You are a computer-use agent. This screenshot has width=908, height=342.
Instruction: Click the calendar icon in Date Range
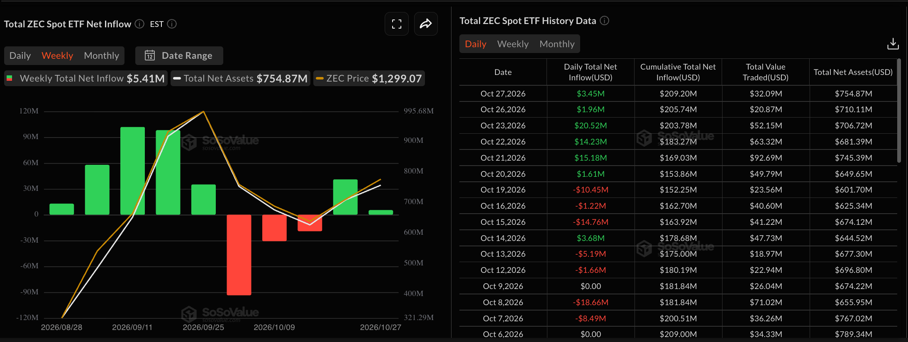150,55
